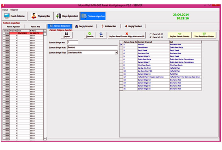Select the 'Zaman Bölge 7' cell
This screenshot has height=150, width=222.
tap(154, 62)
